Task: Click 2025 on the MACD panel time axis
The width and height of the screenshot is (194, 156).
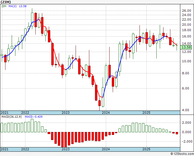Action: (x=146, y=149)
